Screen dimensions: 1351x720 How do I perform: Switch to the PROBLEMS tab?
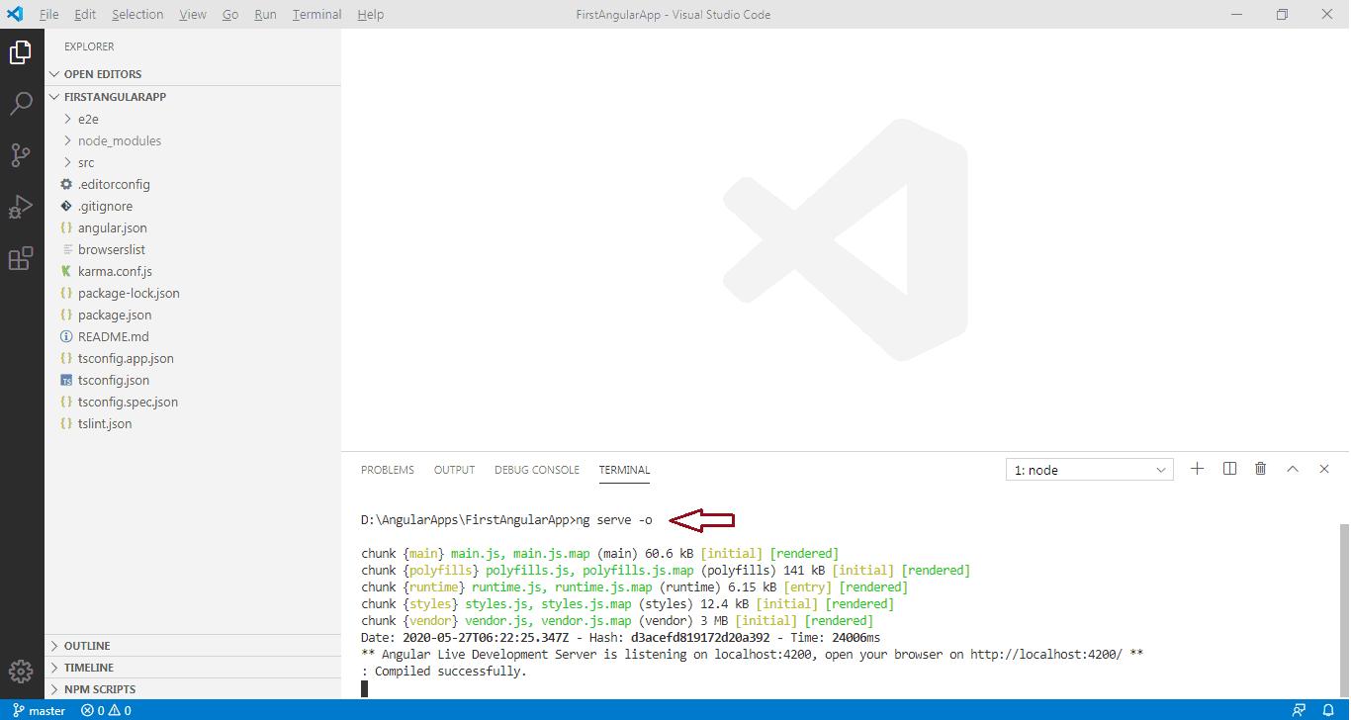[x=387, y=470]
